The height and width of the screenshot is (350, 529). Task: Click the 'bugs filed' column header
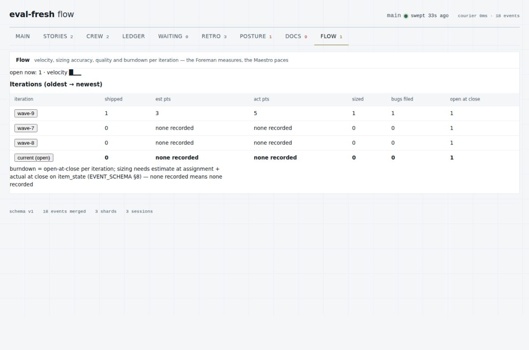point(402,99)
